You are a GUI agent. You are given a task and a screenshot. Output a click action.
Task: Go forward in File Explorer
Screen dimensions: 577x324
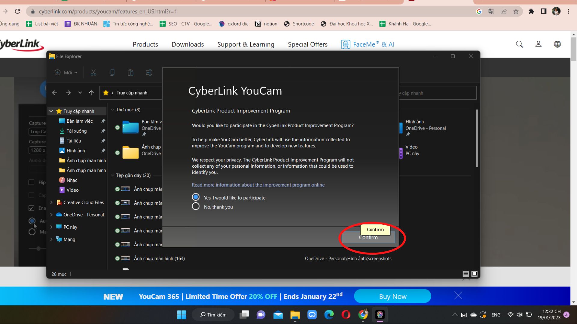point(68,93)
